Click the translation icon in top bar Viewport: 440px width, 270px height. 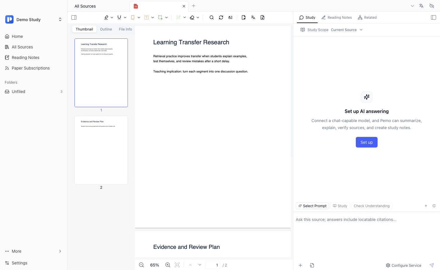tap(421, 6)
